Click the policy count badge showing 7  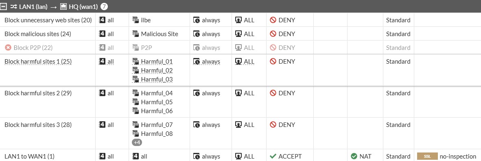tap(104, 6)
